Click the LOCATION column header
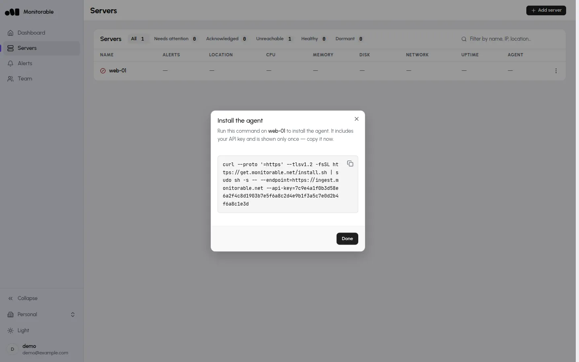 [x=221, y=55]
